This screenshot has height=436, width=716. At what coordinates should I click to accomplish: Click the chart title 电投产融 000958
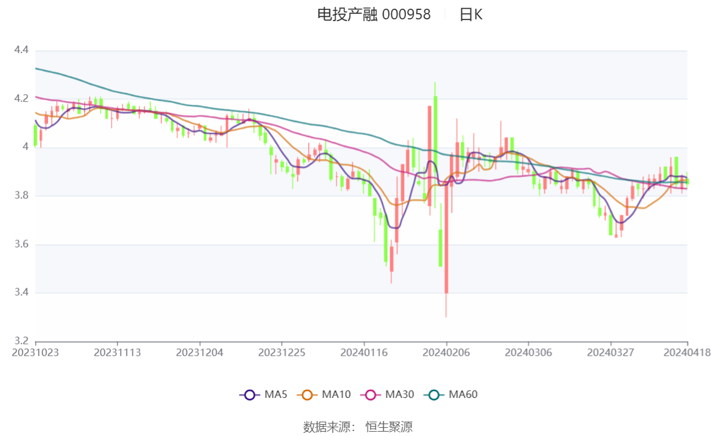(374, 14)
